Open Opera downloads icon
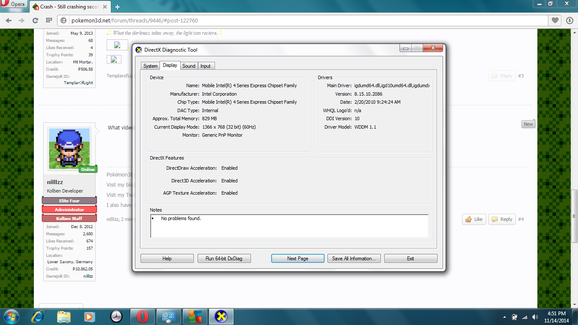 coord(569,20)
